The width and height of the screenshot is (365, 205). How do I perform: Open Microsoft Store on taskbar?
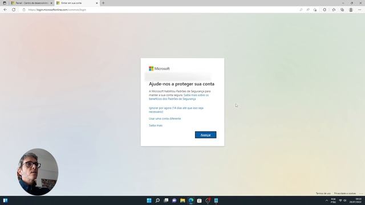pos(200,200)
